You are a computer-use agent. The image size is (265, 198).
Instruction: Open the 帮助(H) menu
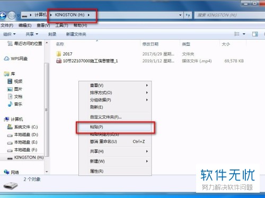pyautogui.click(x=80, y=25)
